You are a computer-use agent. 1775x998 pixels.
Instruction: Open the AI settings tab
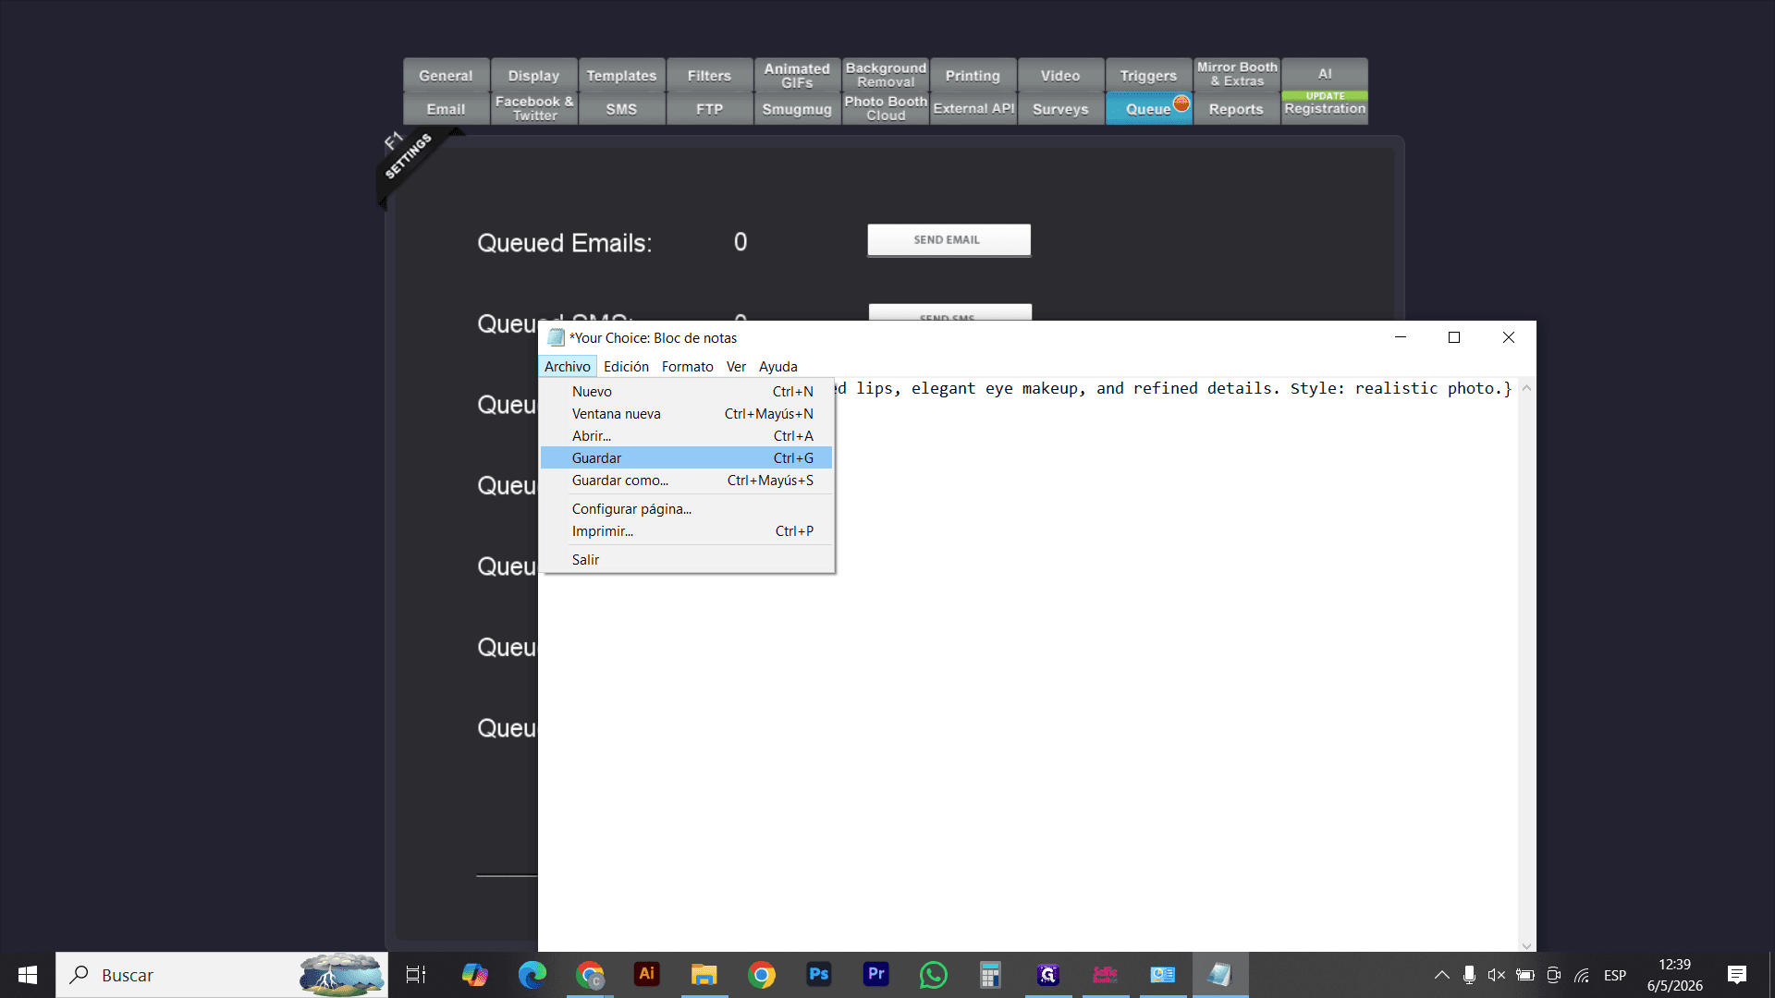(1325, 74)
